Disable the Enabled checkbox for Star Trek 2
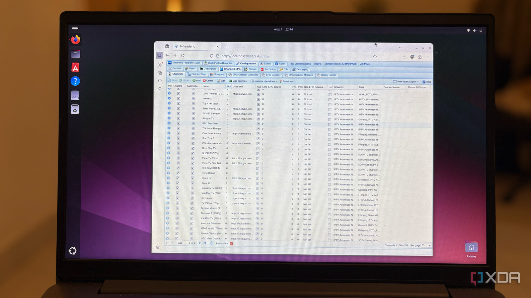Image resolution: width=531 pixels, height=298 pixels. tap(178, 138)
